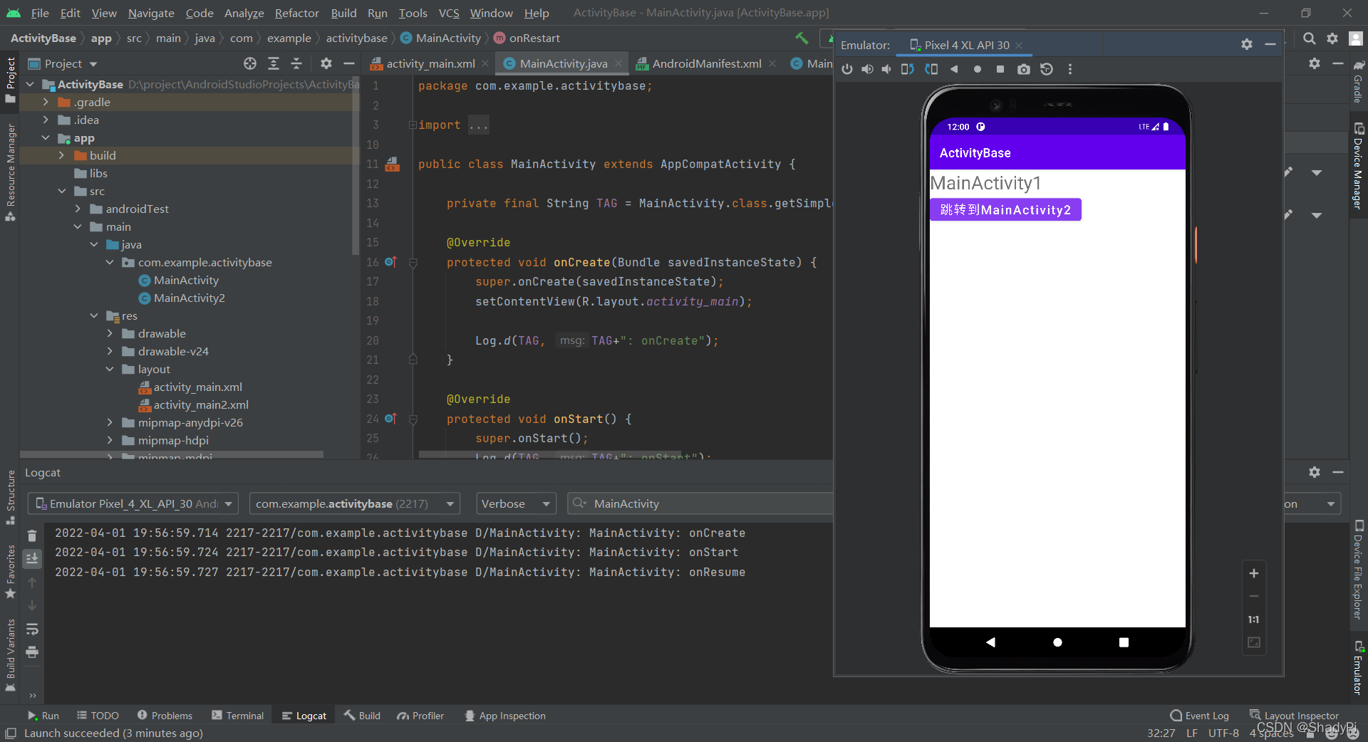Unfold the import statements
The width and height of the screenshot is (1368, 742).
point(413,125)
